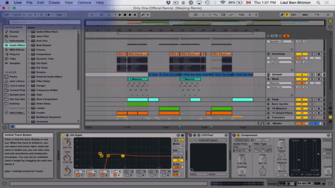Open the Speaker On automation dropdown
The width and height of the screenshot is (335, 188).
280,41
